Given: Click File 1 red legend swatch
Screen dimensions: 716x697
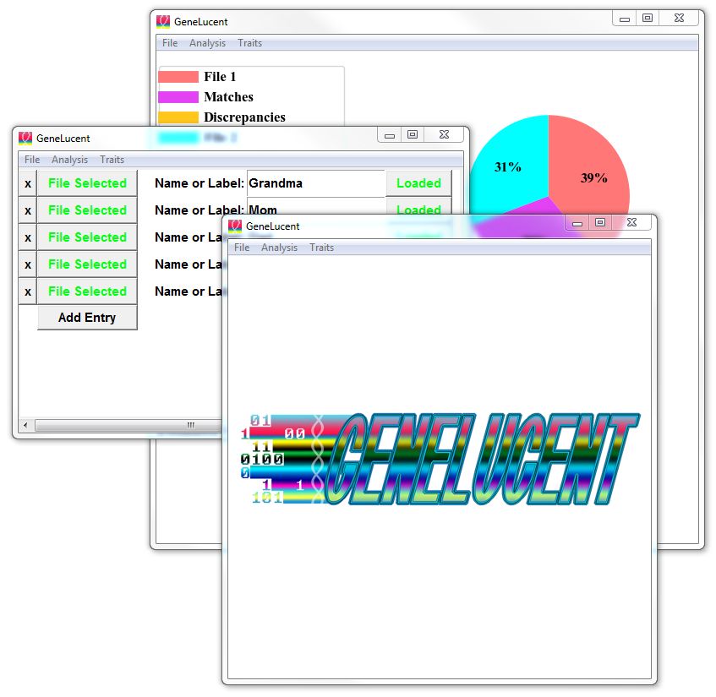Looking at the screenshot, I should (178, 77).
